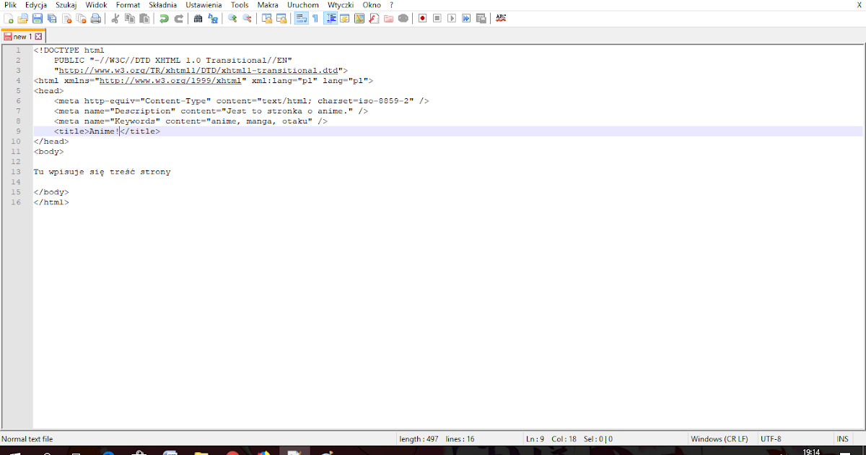Open the Makra menu
866x455 pixels.
coord(268,5)
